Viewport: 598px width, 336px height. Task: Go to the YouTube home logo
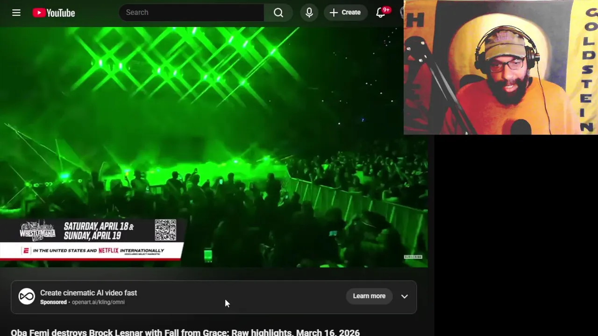click(x=54, y=13)
